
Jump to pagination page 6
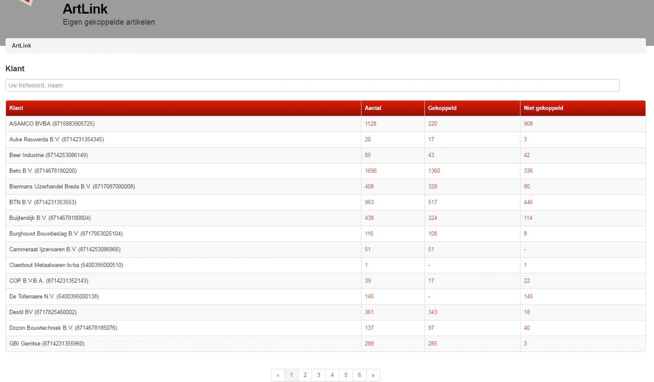point(359,375)
